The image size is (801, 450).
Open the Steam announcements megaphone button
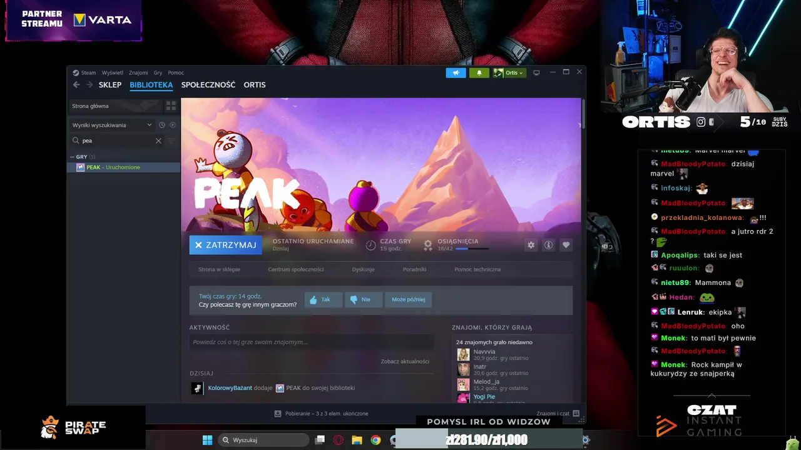(x=456, y=72)
